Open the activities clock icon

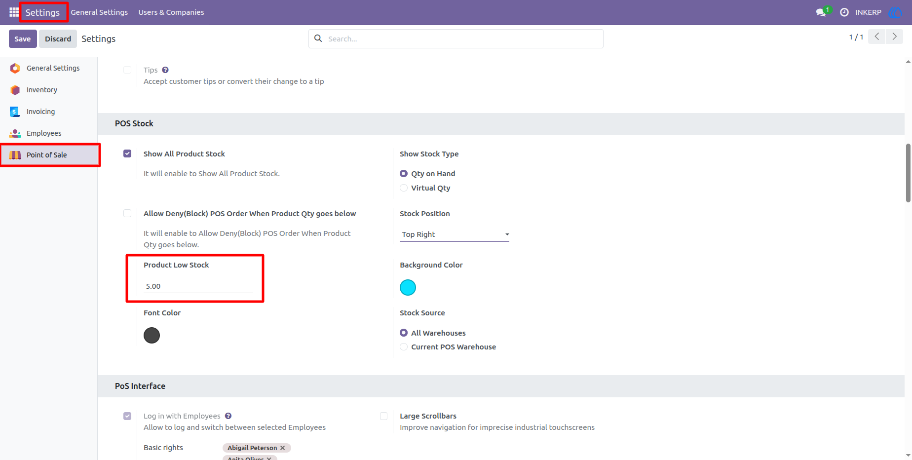(x=844, y=12)
